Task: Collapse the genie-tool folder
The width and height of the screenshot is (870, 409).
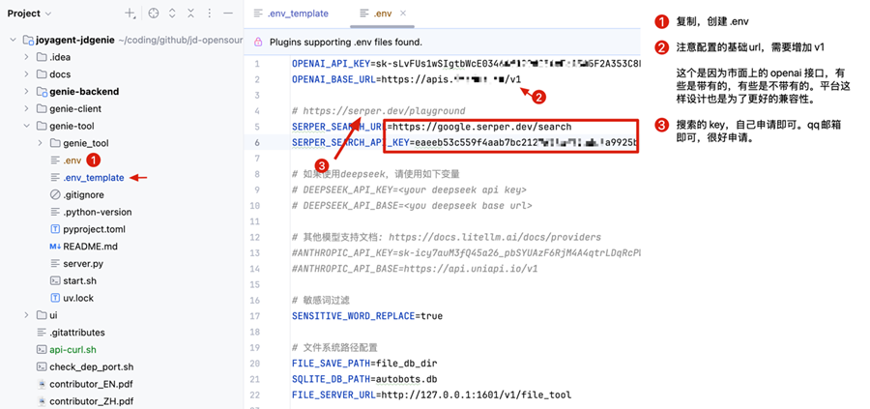Action: coord(26,126)
